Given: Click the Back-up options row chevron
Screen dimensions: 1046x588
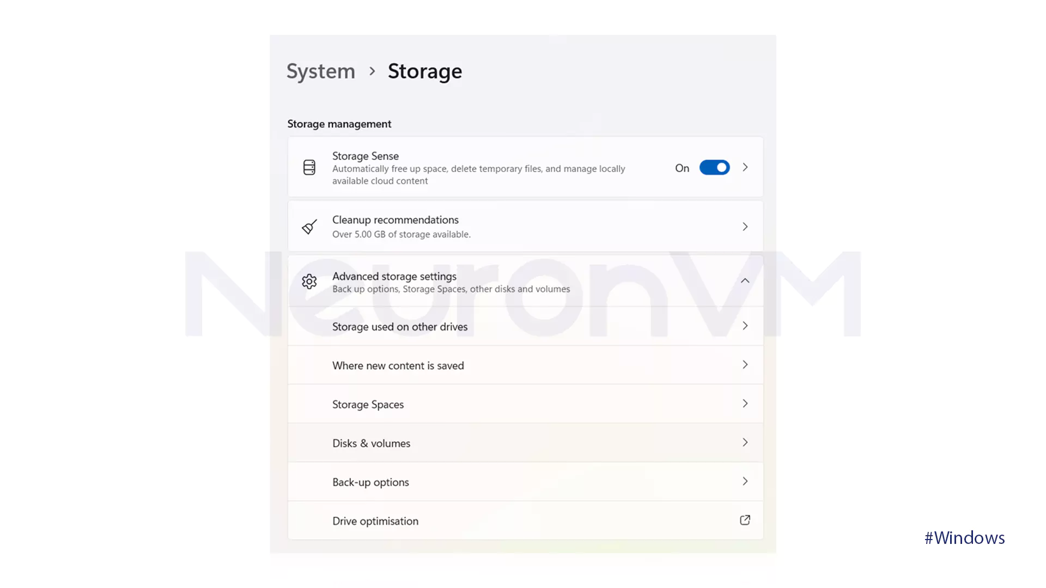Looking at the screenshot, I should pyautogui.click(x=745, y=481).
